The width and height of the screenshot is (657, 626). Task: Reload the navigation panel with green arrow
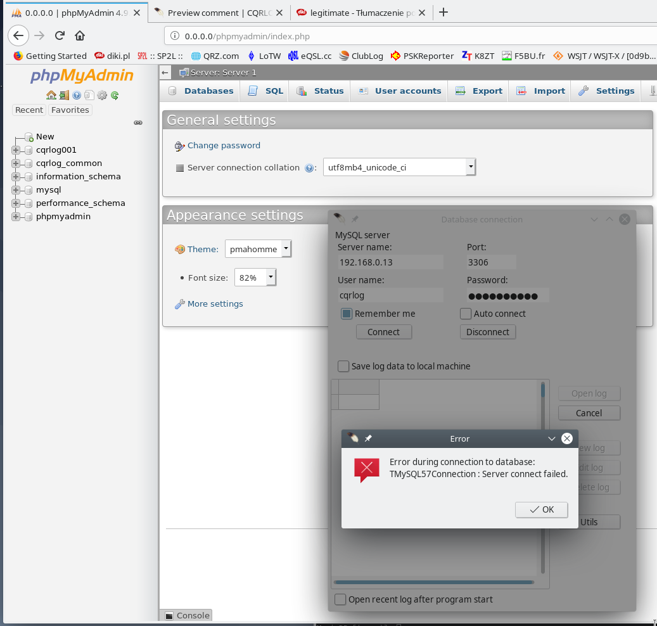click(x=115, y=95)
